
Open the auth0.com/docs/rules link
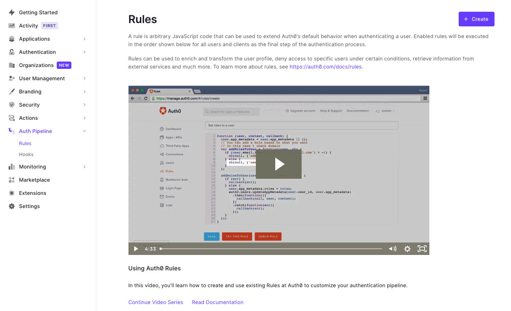pyautogui.click(x=325, y=67)
